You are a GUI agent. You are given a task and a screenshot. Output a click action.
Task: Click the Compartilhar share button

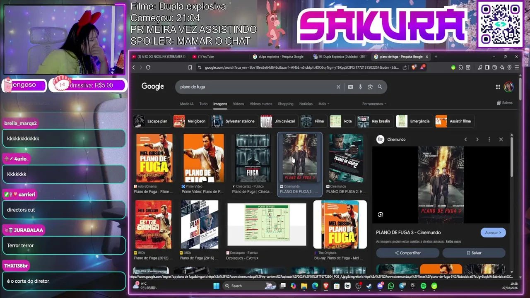pyautogui.click(x=408, y=253)
